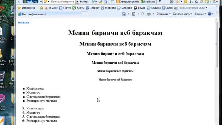Close the Mail.ru toolbar with X
Viewport: 222px width, 125px height.
[19, 2]
